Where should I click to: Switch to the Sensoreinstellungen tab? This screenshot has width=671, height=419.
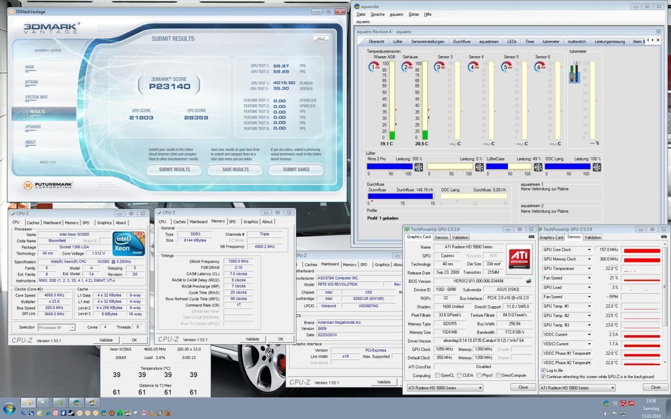pyautogui.click(x=427, y=41)
